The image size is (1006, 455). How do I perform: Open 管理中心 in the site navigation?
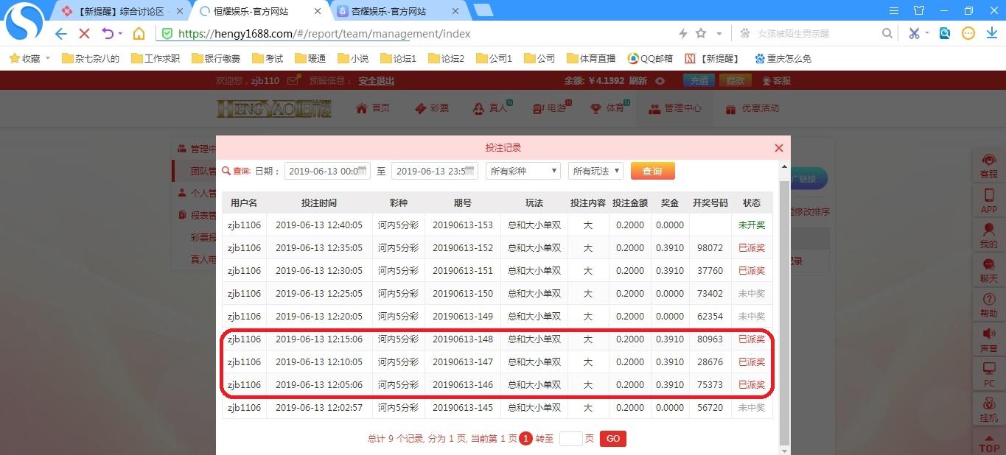point(675,108)
